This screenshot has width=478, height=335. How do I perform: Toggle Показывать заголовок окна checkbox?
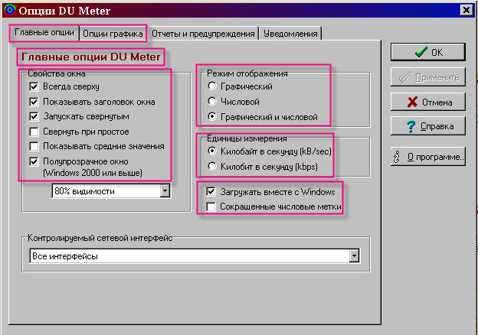tap(34, 102)
